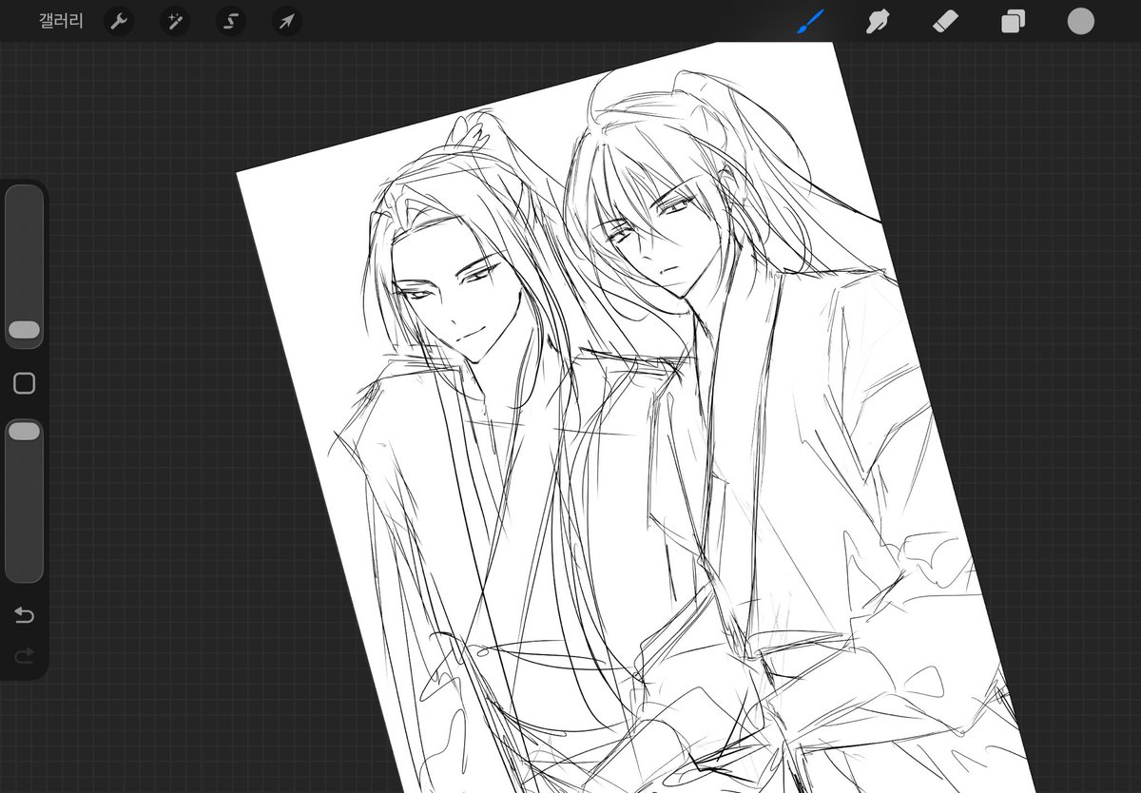Click the brush size slider handle
This screenshot has width=1141, height=793.
(x=24, y=330)
